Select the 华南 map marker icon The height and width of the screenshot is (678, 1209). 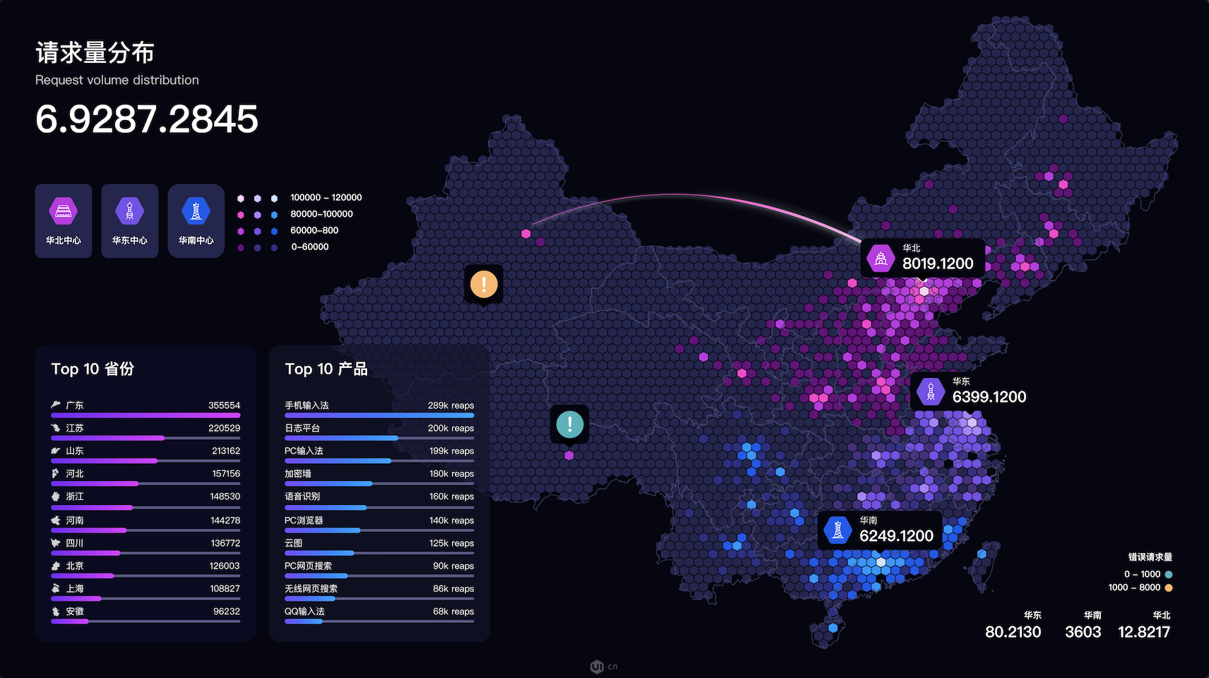pos(838,530)
